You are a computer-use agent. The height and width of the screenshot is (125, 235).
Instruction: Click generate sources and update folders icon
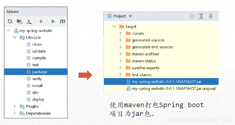(19, 21)
